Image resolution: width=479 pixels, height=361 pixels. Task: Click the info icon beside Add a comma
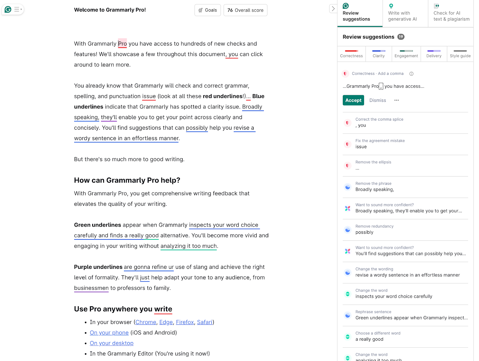pyautogui.click(x=411, y=73)
